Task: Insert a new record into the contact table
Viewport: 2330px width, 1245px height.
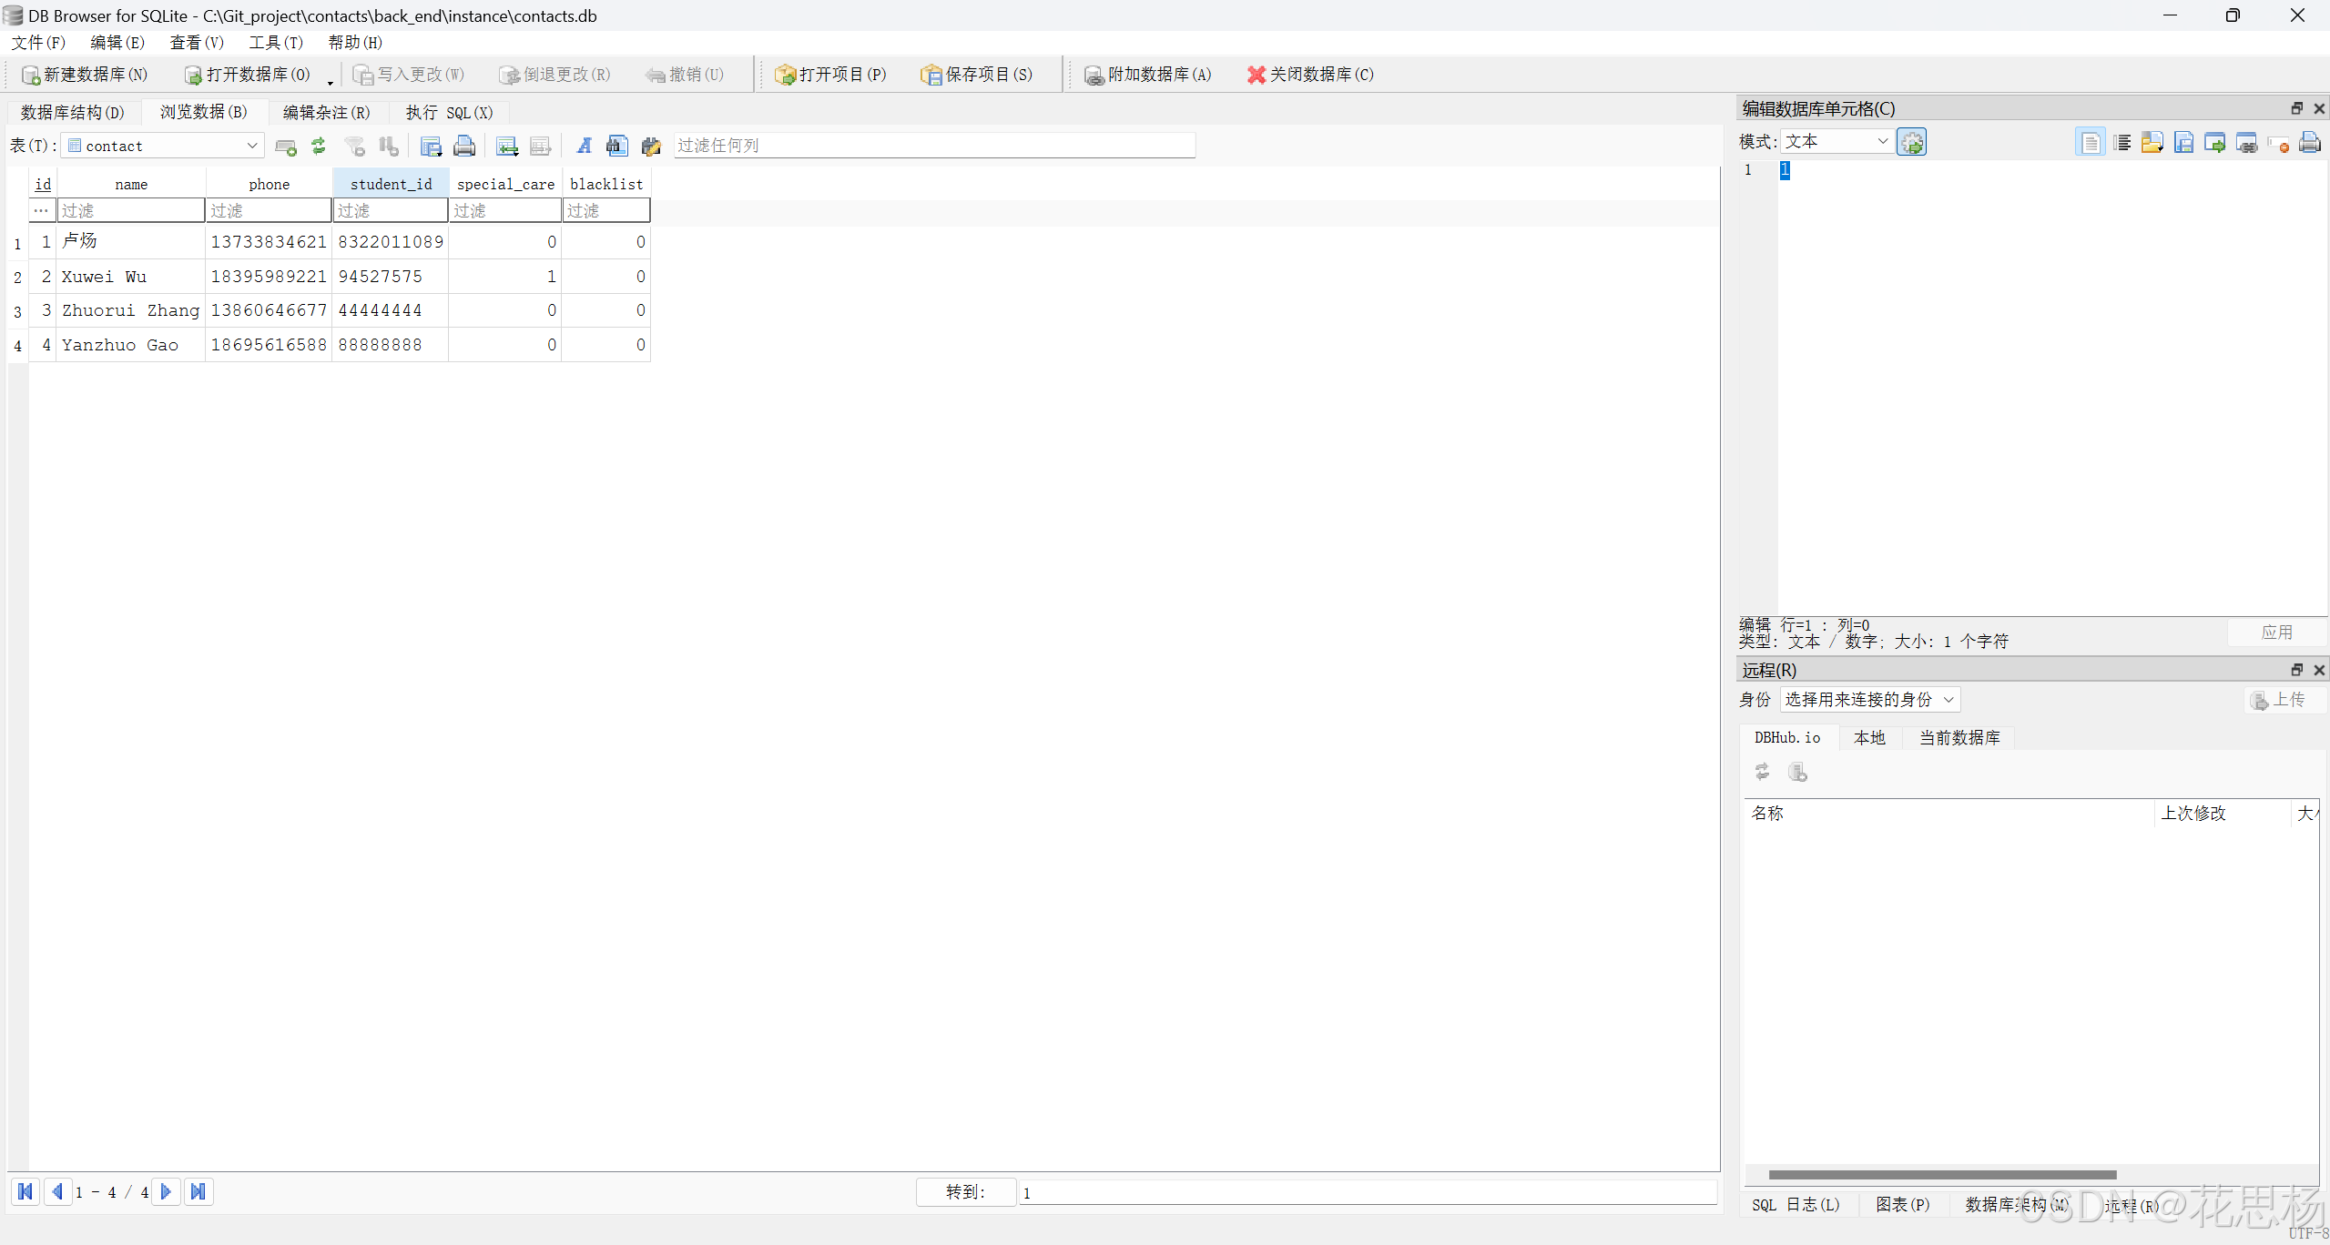Action: pyautogui.click(x=285, y=146)
